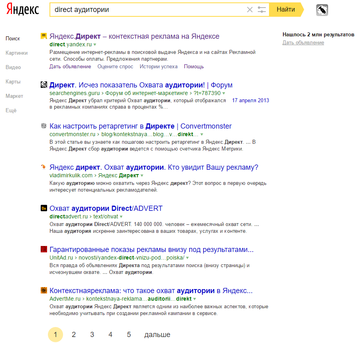358x343 pixels.
Task: Open 'Исчез показатель Охвата аудитории' forum result
Action: pyautogui.click(x=141, y=85)
